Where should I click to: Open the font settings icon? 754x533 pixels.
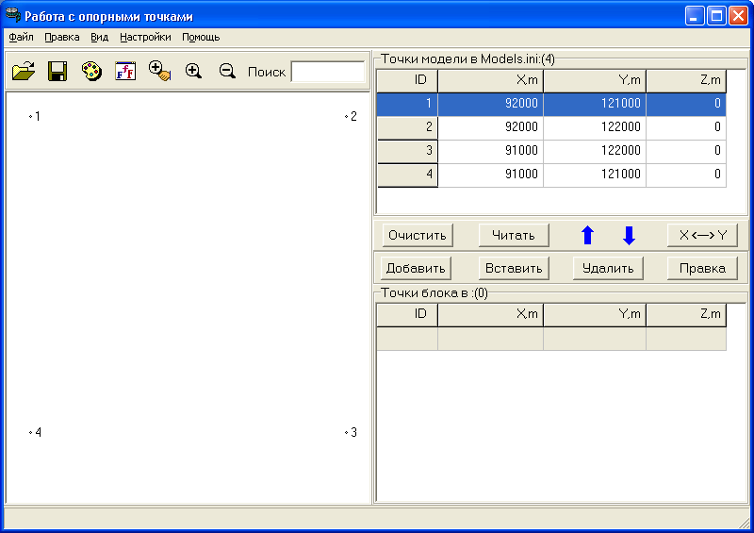click(x=125, y=72)
